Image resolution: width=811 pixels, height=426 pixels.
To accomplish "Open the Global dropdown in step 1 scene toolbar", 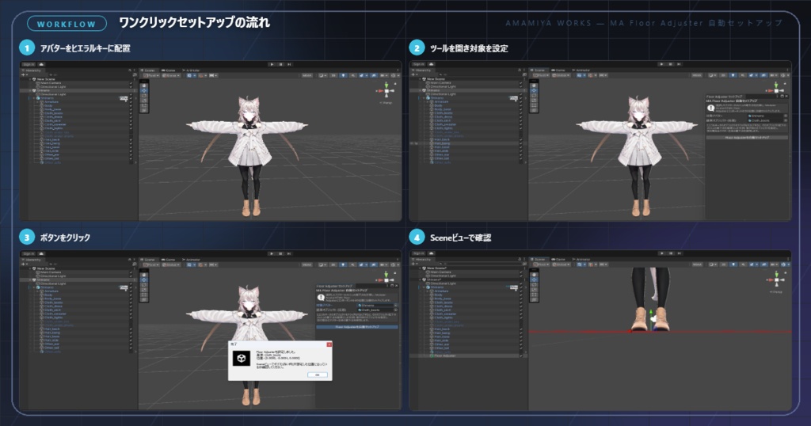I will [171, 75].
